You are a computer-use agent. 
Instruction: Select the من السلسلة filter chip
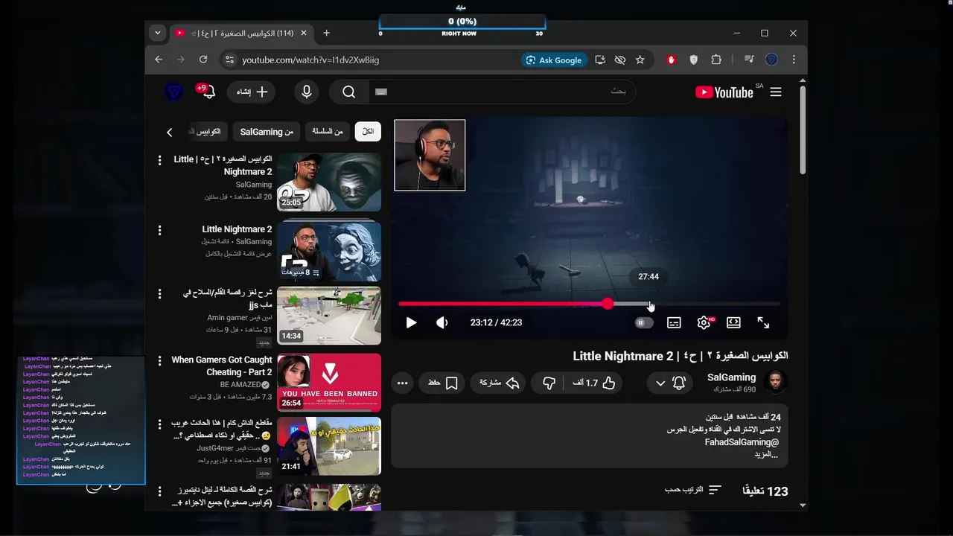328,132
